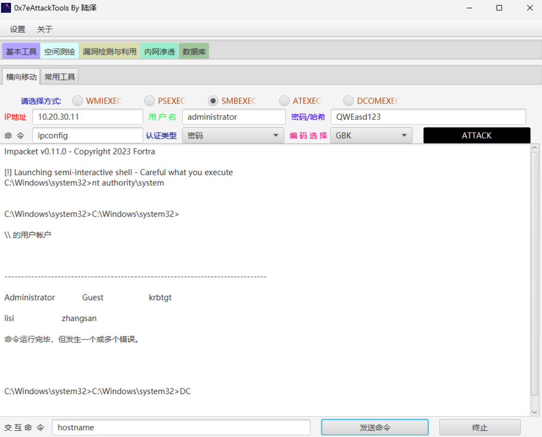Image resolution: width=542 pixels, height=437 pixels.
Task: Open the 关于 menu
Action: pyautogui.click(x=45, y=29)
